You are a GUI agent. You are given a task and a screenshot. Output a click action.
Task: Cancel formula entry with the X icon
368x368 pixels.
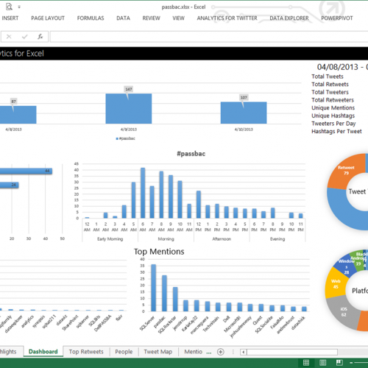(x=9, y=37)
